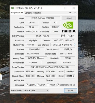Open the NVIDIA GeForce GTX 1080 dropdown
This screenshot has width=95, height=103.
[x=30, y=90]
